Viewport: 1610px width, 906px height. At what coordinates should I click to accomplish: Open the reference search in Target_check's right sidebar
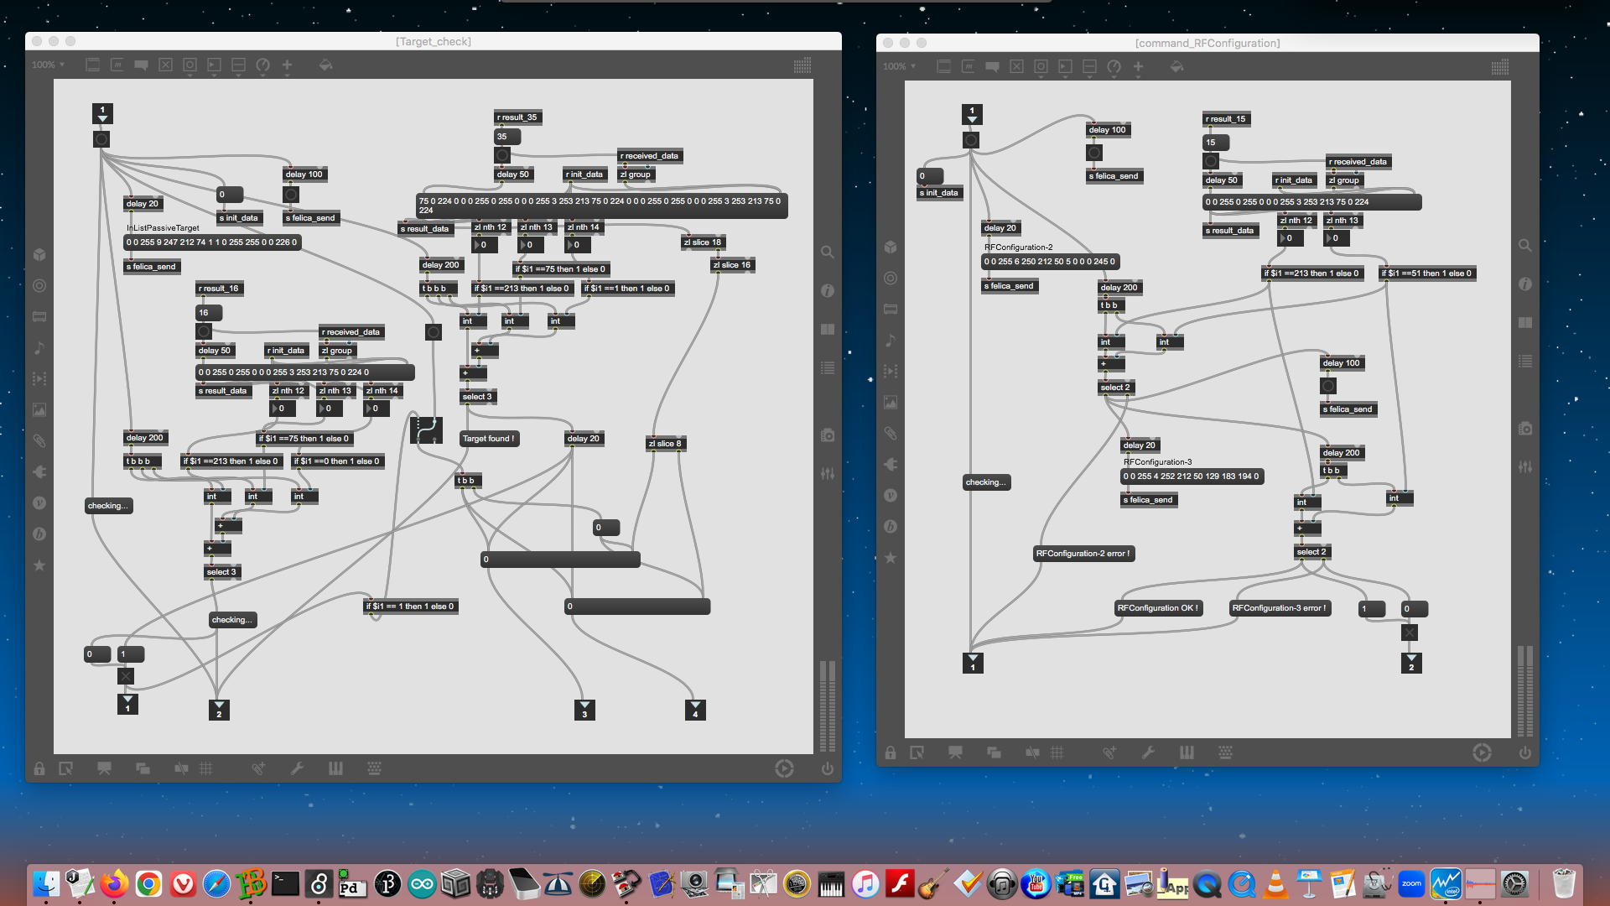[827, 252]
